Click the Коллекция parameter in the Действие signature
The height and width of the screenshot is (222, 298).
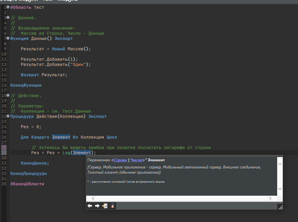[x=72, y=117]
